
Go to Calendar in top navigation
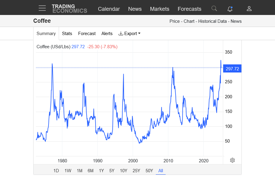tap(109, 9)
